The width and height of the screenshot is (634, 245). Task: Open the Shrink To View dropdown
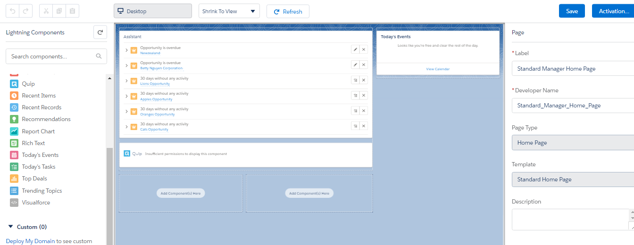coord(229,11)
